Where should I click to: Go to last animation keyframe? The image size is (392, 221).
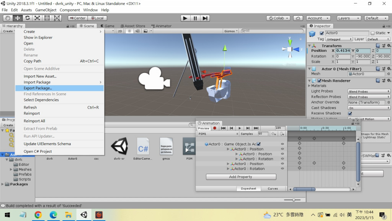coord(256,128)
